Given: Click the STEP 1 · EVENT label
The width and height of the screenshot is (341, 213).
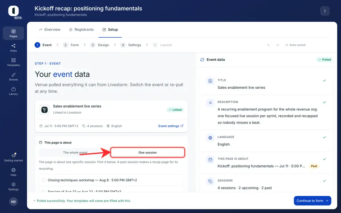Looking at the screenshot, I should point(48,64).
